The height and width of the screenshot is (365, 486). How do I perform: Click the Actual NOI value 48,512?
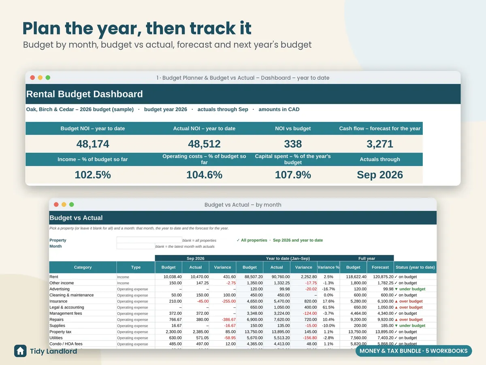tap(204, 144)
